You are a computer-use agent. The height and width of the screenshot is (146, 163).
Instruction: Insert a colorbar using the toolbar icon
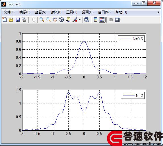pos(96,20)
